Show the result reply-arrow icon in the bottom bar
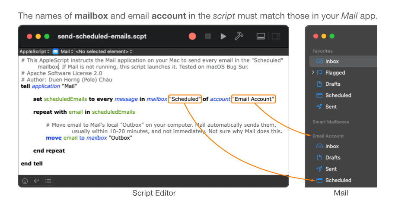This screenshot has width=395, height=206. (x=36, y=181)
